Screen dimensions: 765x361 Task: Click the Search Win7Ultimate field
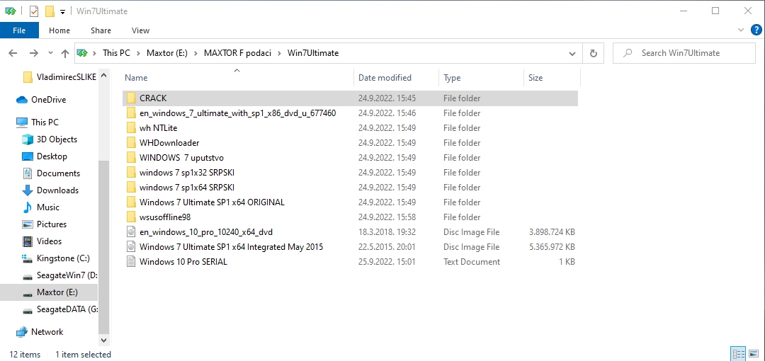point(684,53)
